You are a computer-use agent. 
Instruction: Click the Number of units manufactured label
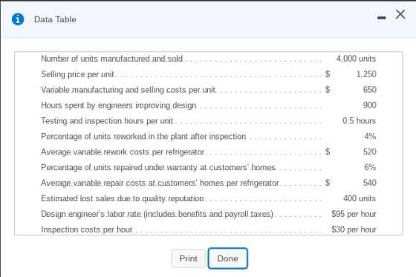[111, 59]
